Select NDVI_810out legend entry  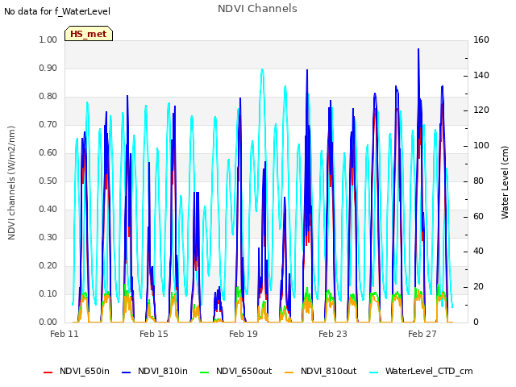321,371
